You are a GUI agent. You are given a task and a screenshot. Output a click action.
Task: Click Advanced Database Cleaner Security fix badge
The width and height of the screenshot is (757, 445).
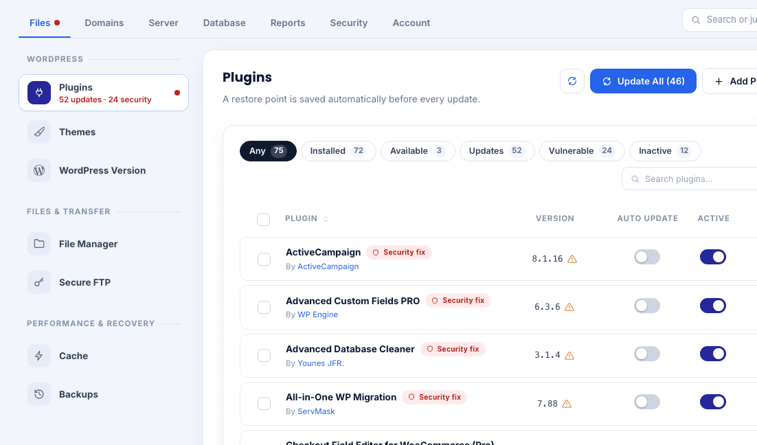pos(453,349)
